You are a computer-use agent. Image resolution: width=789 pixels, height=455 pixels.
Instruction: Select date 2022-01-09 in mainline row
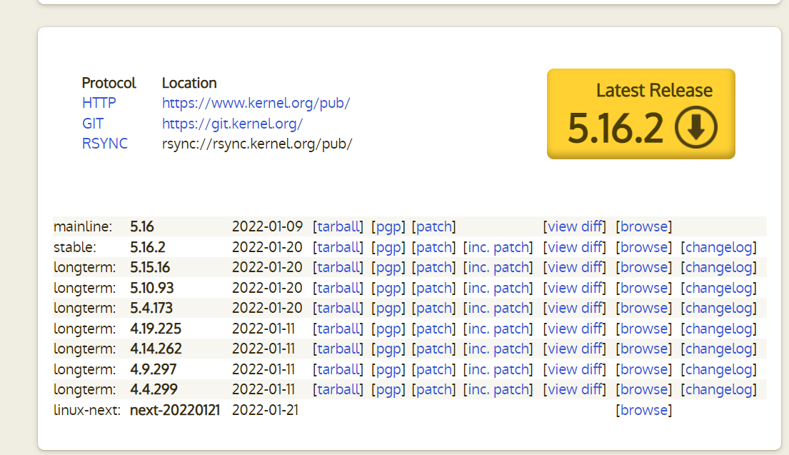point(267,226)
